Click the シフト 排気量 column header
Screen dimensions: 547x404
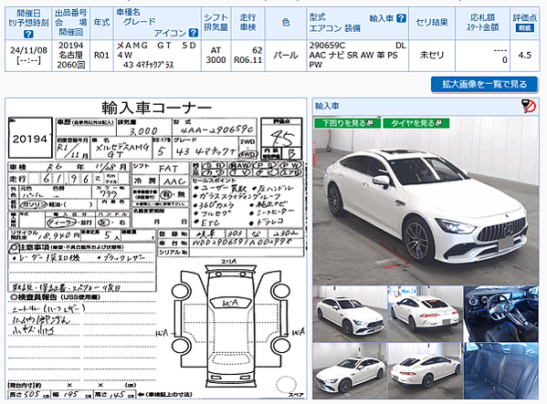pyautogui.click(x=216, y=23)
